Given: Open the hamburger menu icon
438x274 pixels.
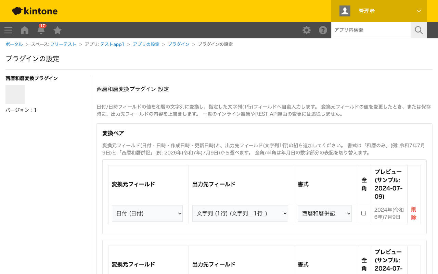Looking at the screenshot, I should (x=8, y=30).
